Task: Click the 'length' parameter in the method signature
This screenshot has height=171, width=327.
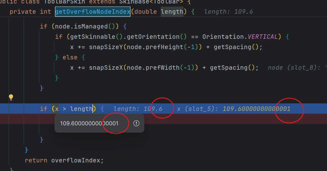Action: [172, 12]
